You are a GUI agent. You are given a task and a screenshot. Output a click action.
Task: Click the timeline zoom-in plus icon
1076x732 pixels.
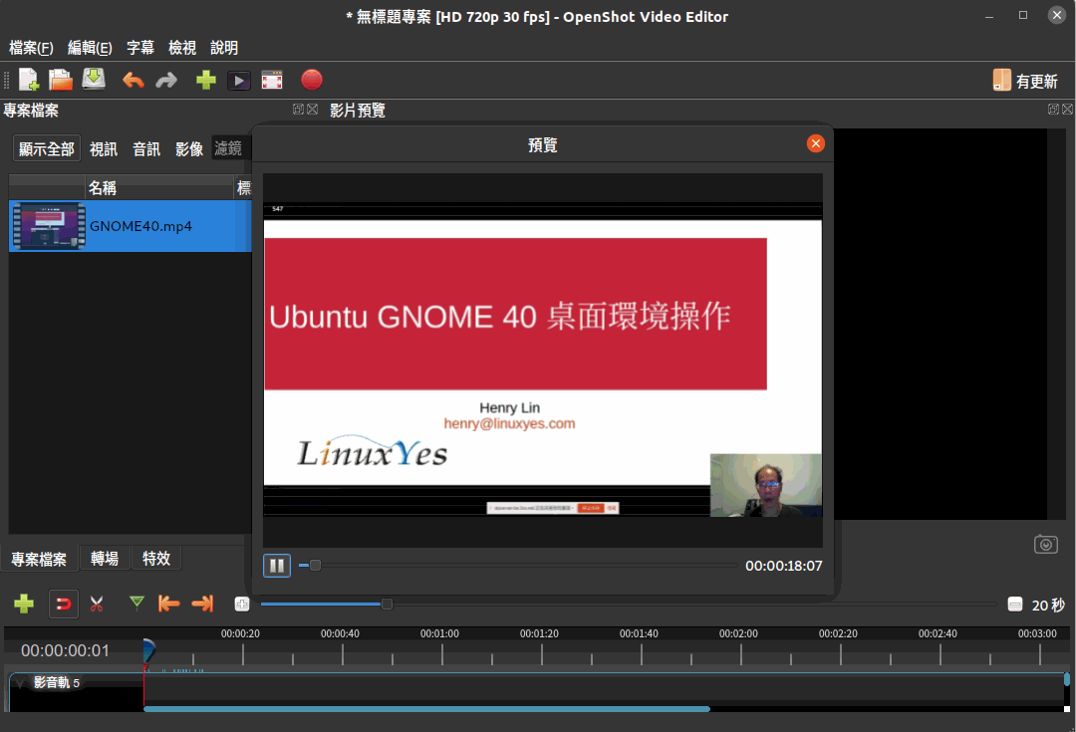241,604
